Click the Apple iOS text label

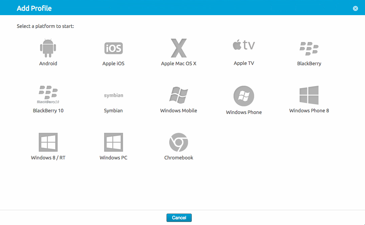(x=113, y=64)
